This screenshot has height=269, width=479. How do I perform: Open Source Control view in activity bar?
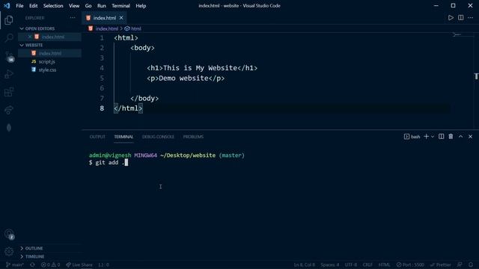click(x=9, y=57)
